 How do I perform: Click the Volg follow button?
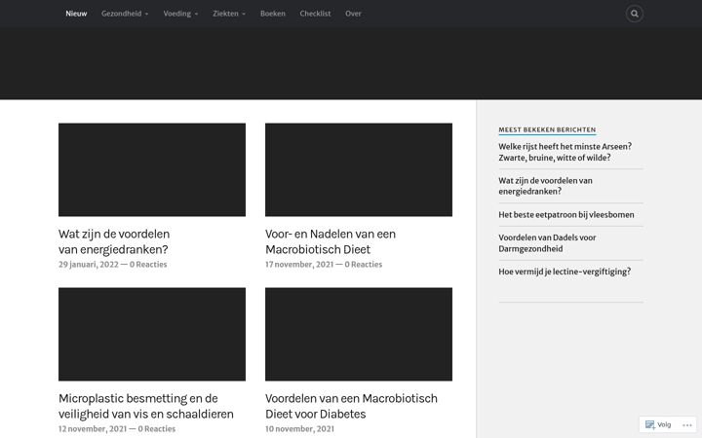pos(658,424)
